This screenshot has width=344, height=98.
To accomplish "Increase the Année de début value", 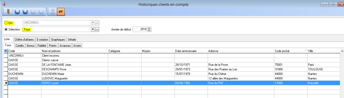I will 149,28.
